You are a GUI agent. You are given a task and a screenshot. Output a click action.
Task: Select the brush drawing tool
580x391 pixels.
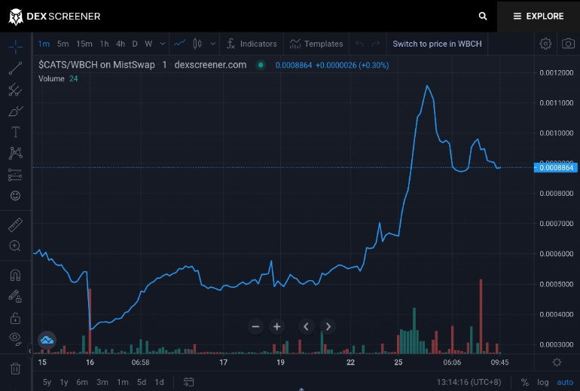point(15,111)
